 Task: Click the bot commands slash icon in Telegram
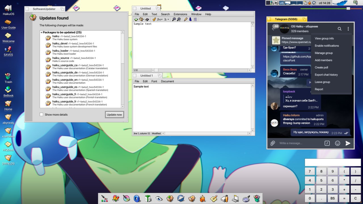click(x=327, y=143)
